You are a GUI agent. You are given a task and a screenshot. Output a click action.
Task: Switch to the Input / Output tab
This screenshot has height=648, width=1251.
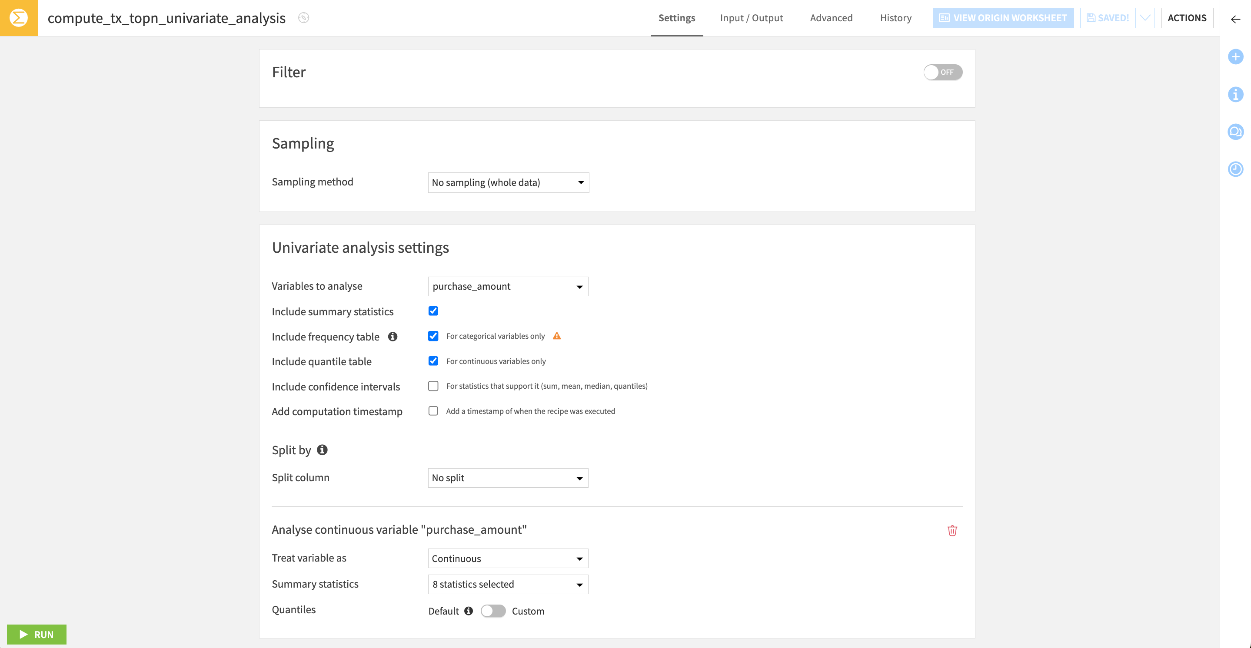coord(751,18)
